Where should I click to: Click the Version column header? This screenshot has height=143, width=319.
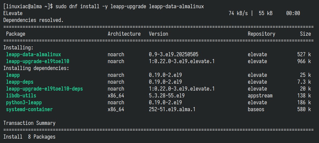pyautogui.click(x=159, y=34)
